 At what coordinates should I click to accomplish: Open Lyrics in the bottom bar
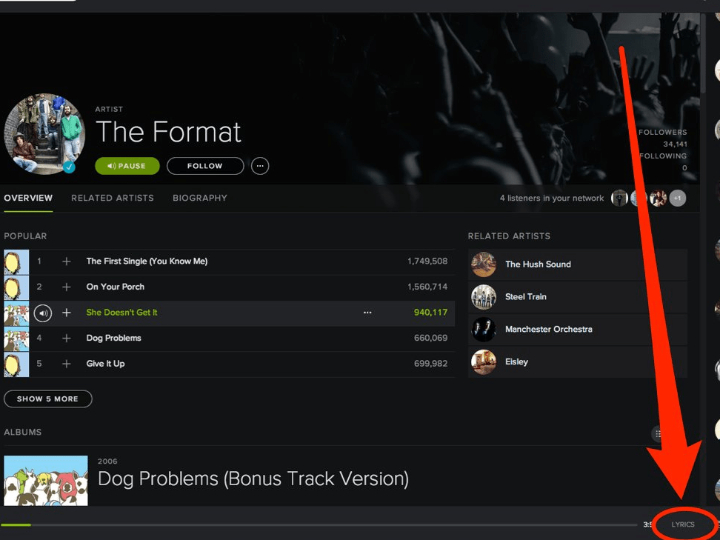(x=683, y=524)
